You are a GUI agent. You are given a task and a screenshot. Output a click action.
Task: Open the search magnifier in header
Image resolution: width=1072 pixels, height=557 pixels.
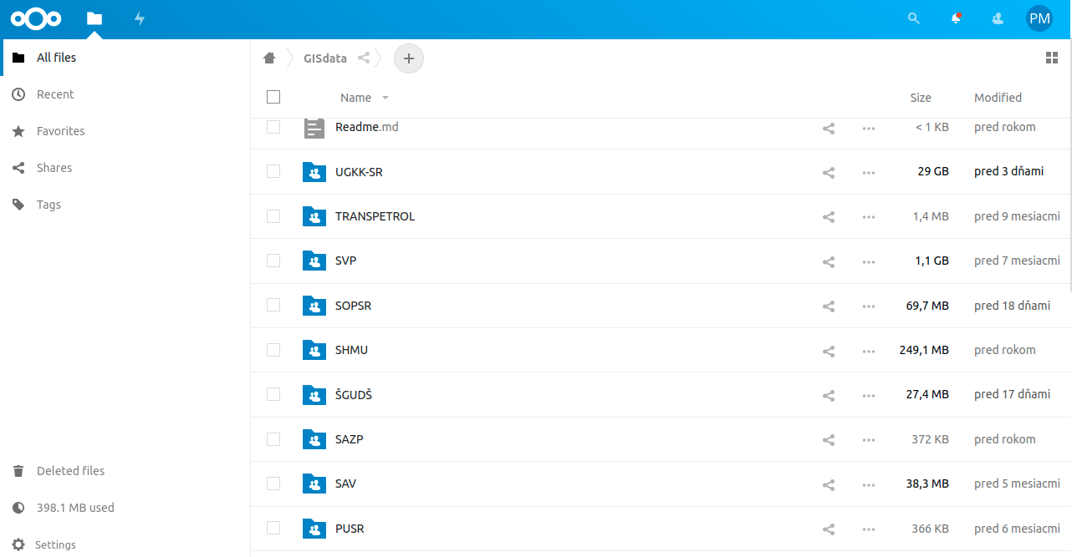point(914,18)
